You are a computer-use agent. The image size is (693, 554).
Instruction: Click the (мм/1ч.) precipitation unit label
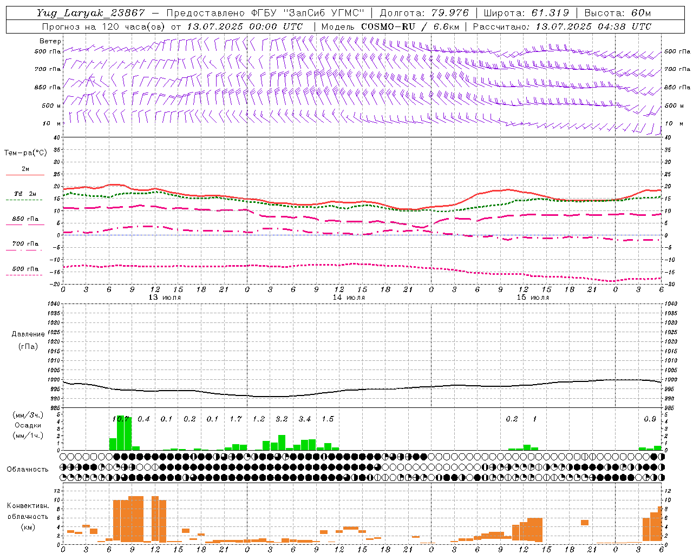[28, 435]
